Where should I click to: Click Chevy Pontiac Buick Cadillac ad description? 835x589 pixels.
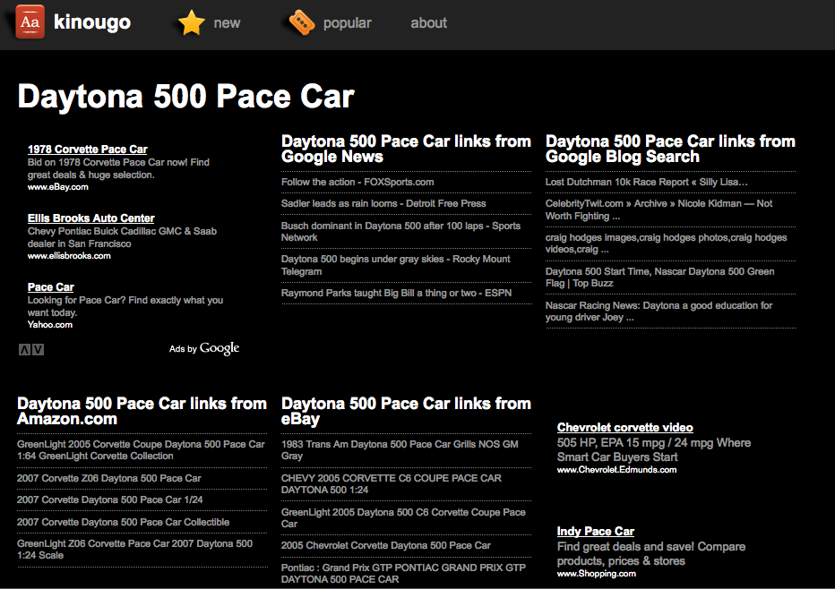122,237
